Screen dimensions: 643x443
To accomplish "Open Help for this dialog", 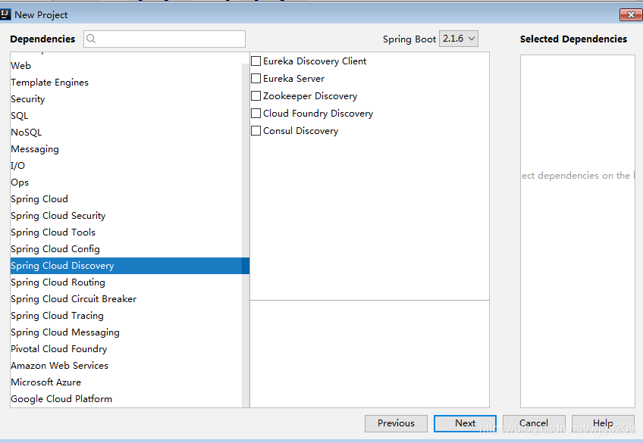I will coord(603,423).
